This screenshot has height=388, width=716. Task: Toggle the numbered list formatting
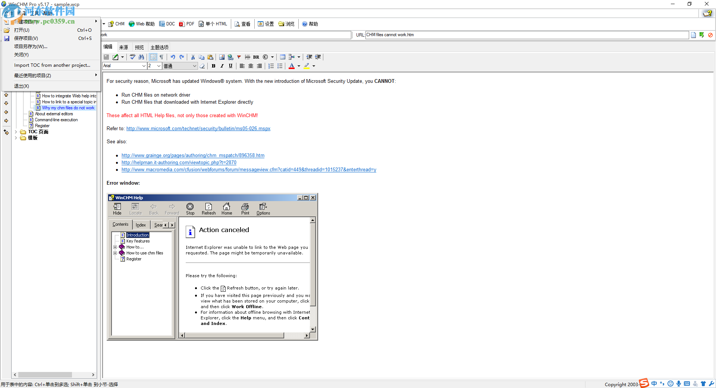coord(271,66)
